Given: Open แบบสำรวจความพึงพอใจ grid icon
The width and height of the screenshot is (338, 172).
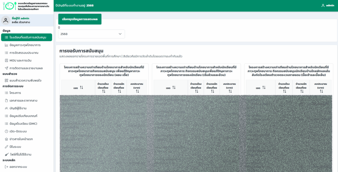Looking at the screenshot, I should coord(7,80).
